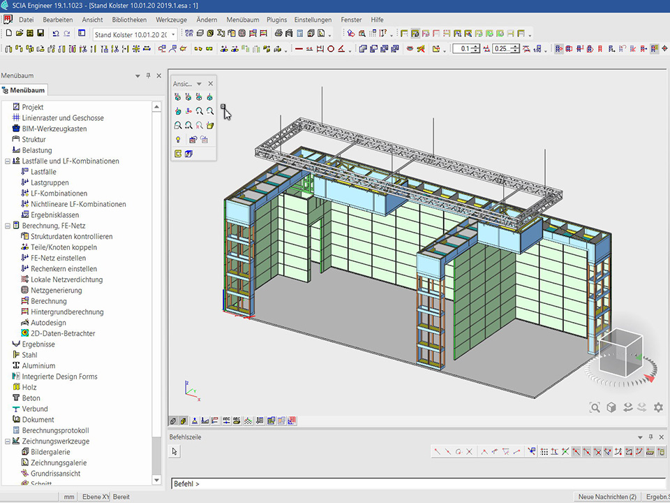The height and width of the screenshot is (503, 670).
Task: Collapse the Lastfälle und LF-Kombinationen node
Action: click(7, 161)
